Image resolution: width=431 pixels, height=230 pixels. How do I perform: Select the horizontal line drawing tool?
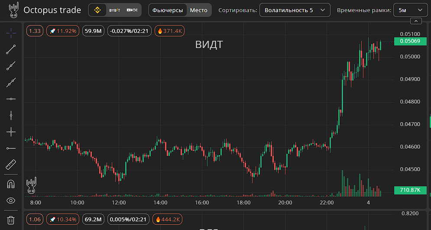point(11,99)
